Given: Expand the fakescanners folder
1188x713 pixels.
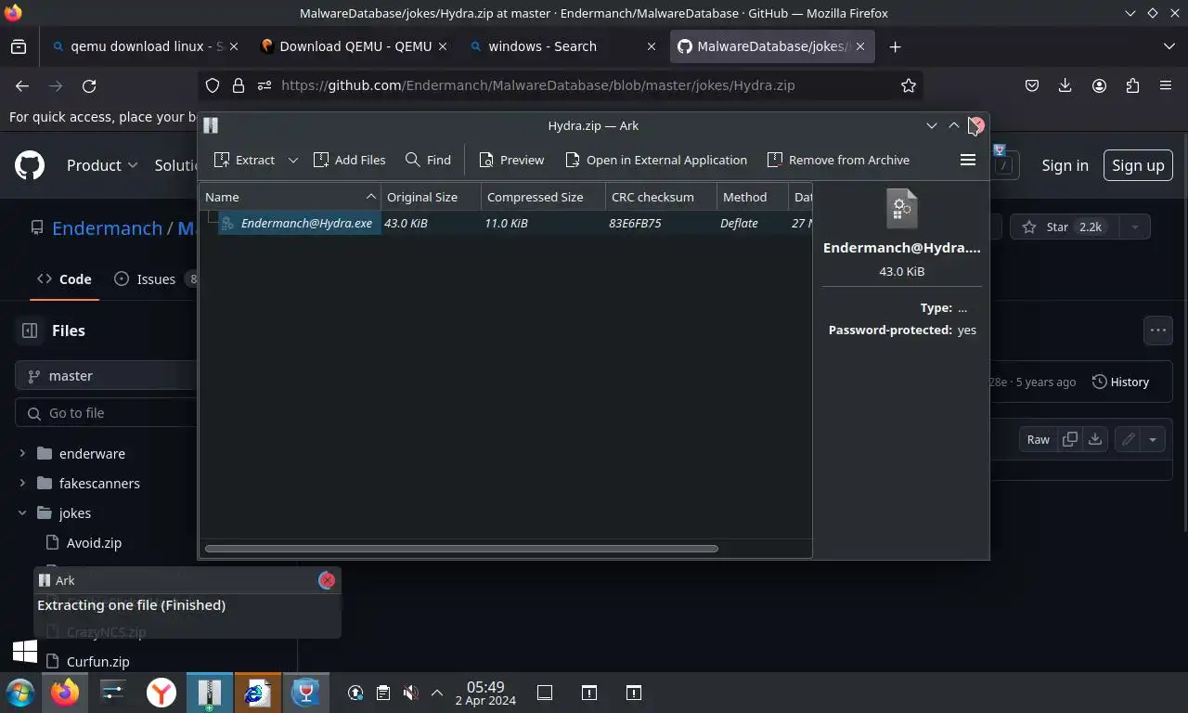Looking at the screenshot, I should tap(22, 484).
